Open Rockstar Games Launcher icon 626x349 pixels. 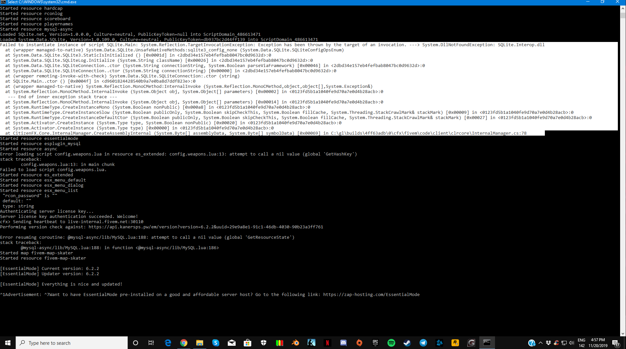pos(455,343)
